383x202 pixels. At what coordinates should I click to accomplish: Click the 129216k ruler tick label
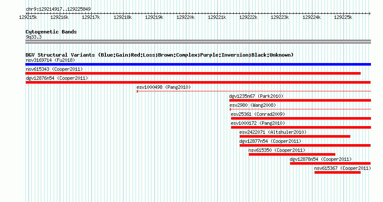click(x=59, y=17)
